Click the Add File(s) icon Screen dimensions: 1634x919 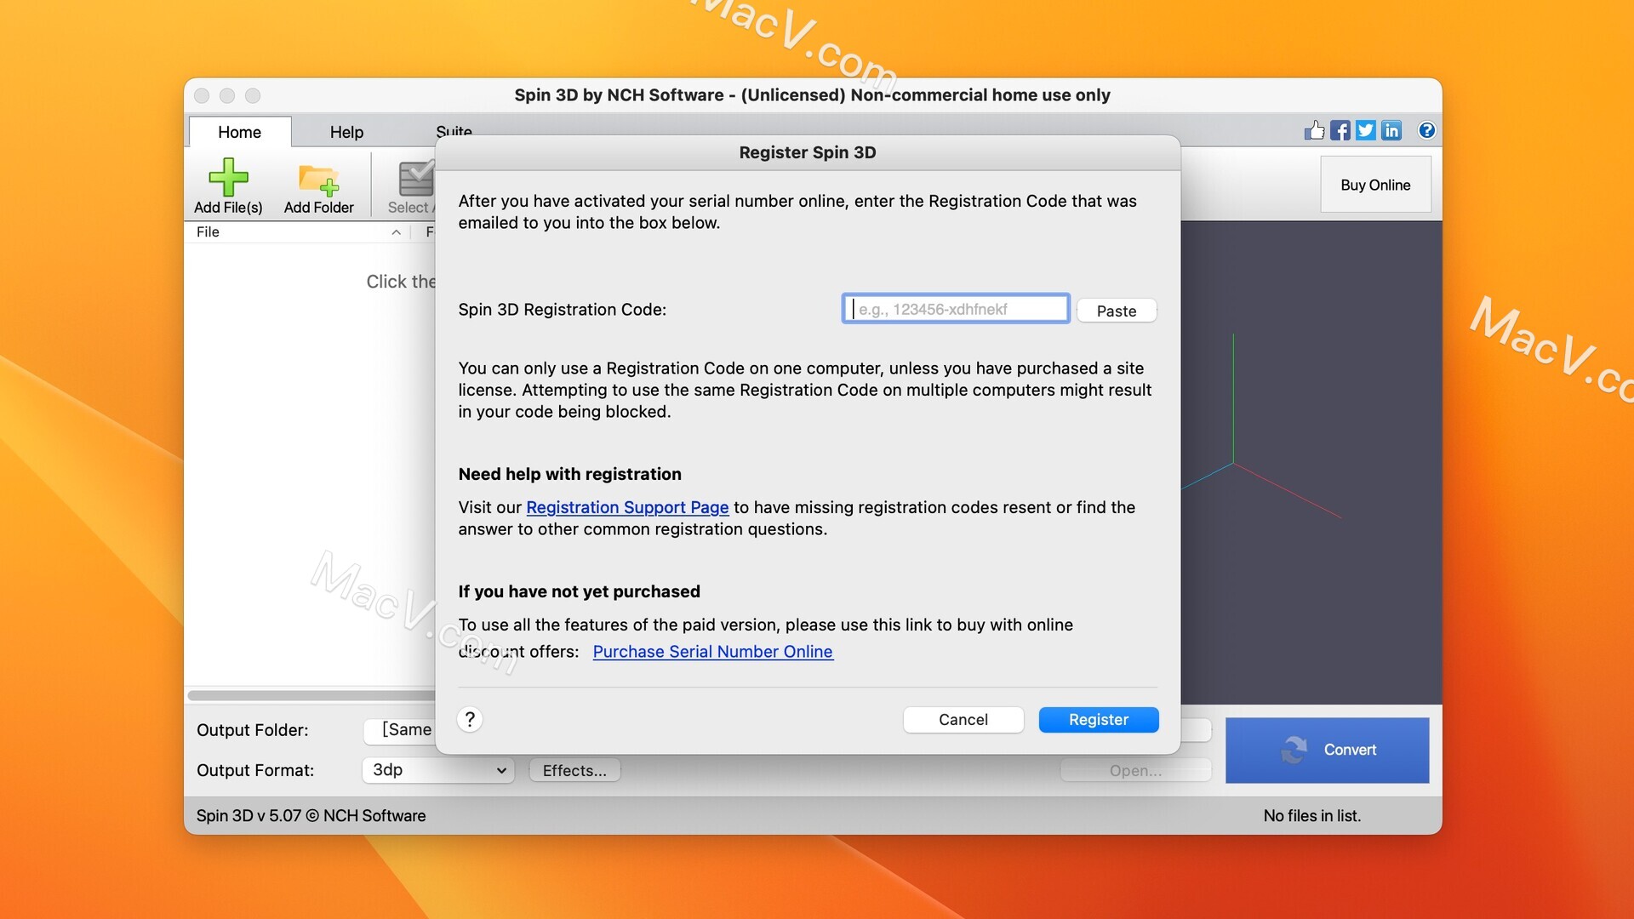228,184
